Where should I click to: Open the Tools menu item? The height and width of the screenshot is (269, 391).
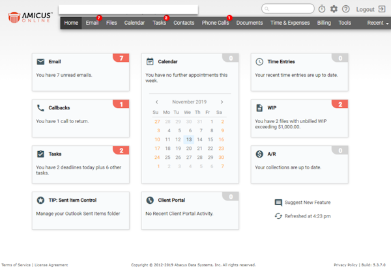[345, 23]
